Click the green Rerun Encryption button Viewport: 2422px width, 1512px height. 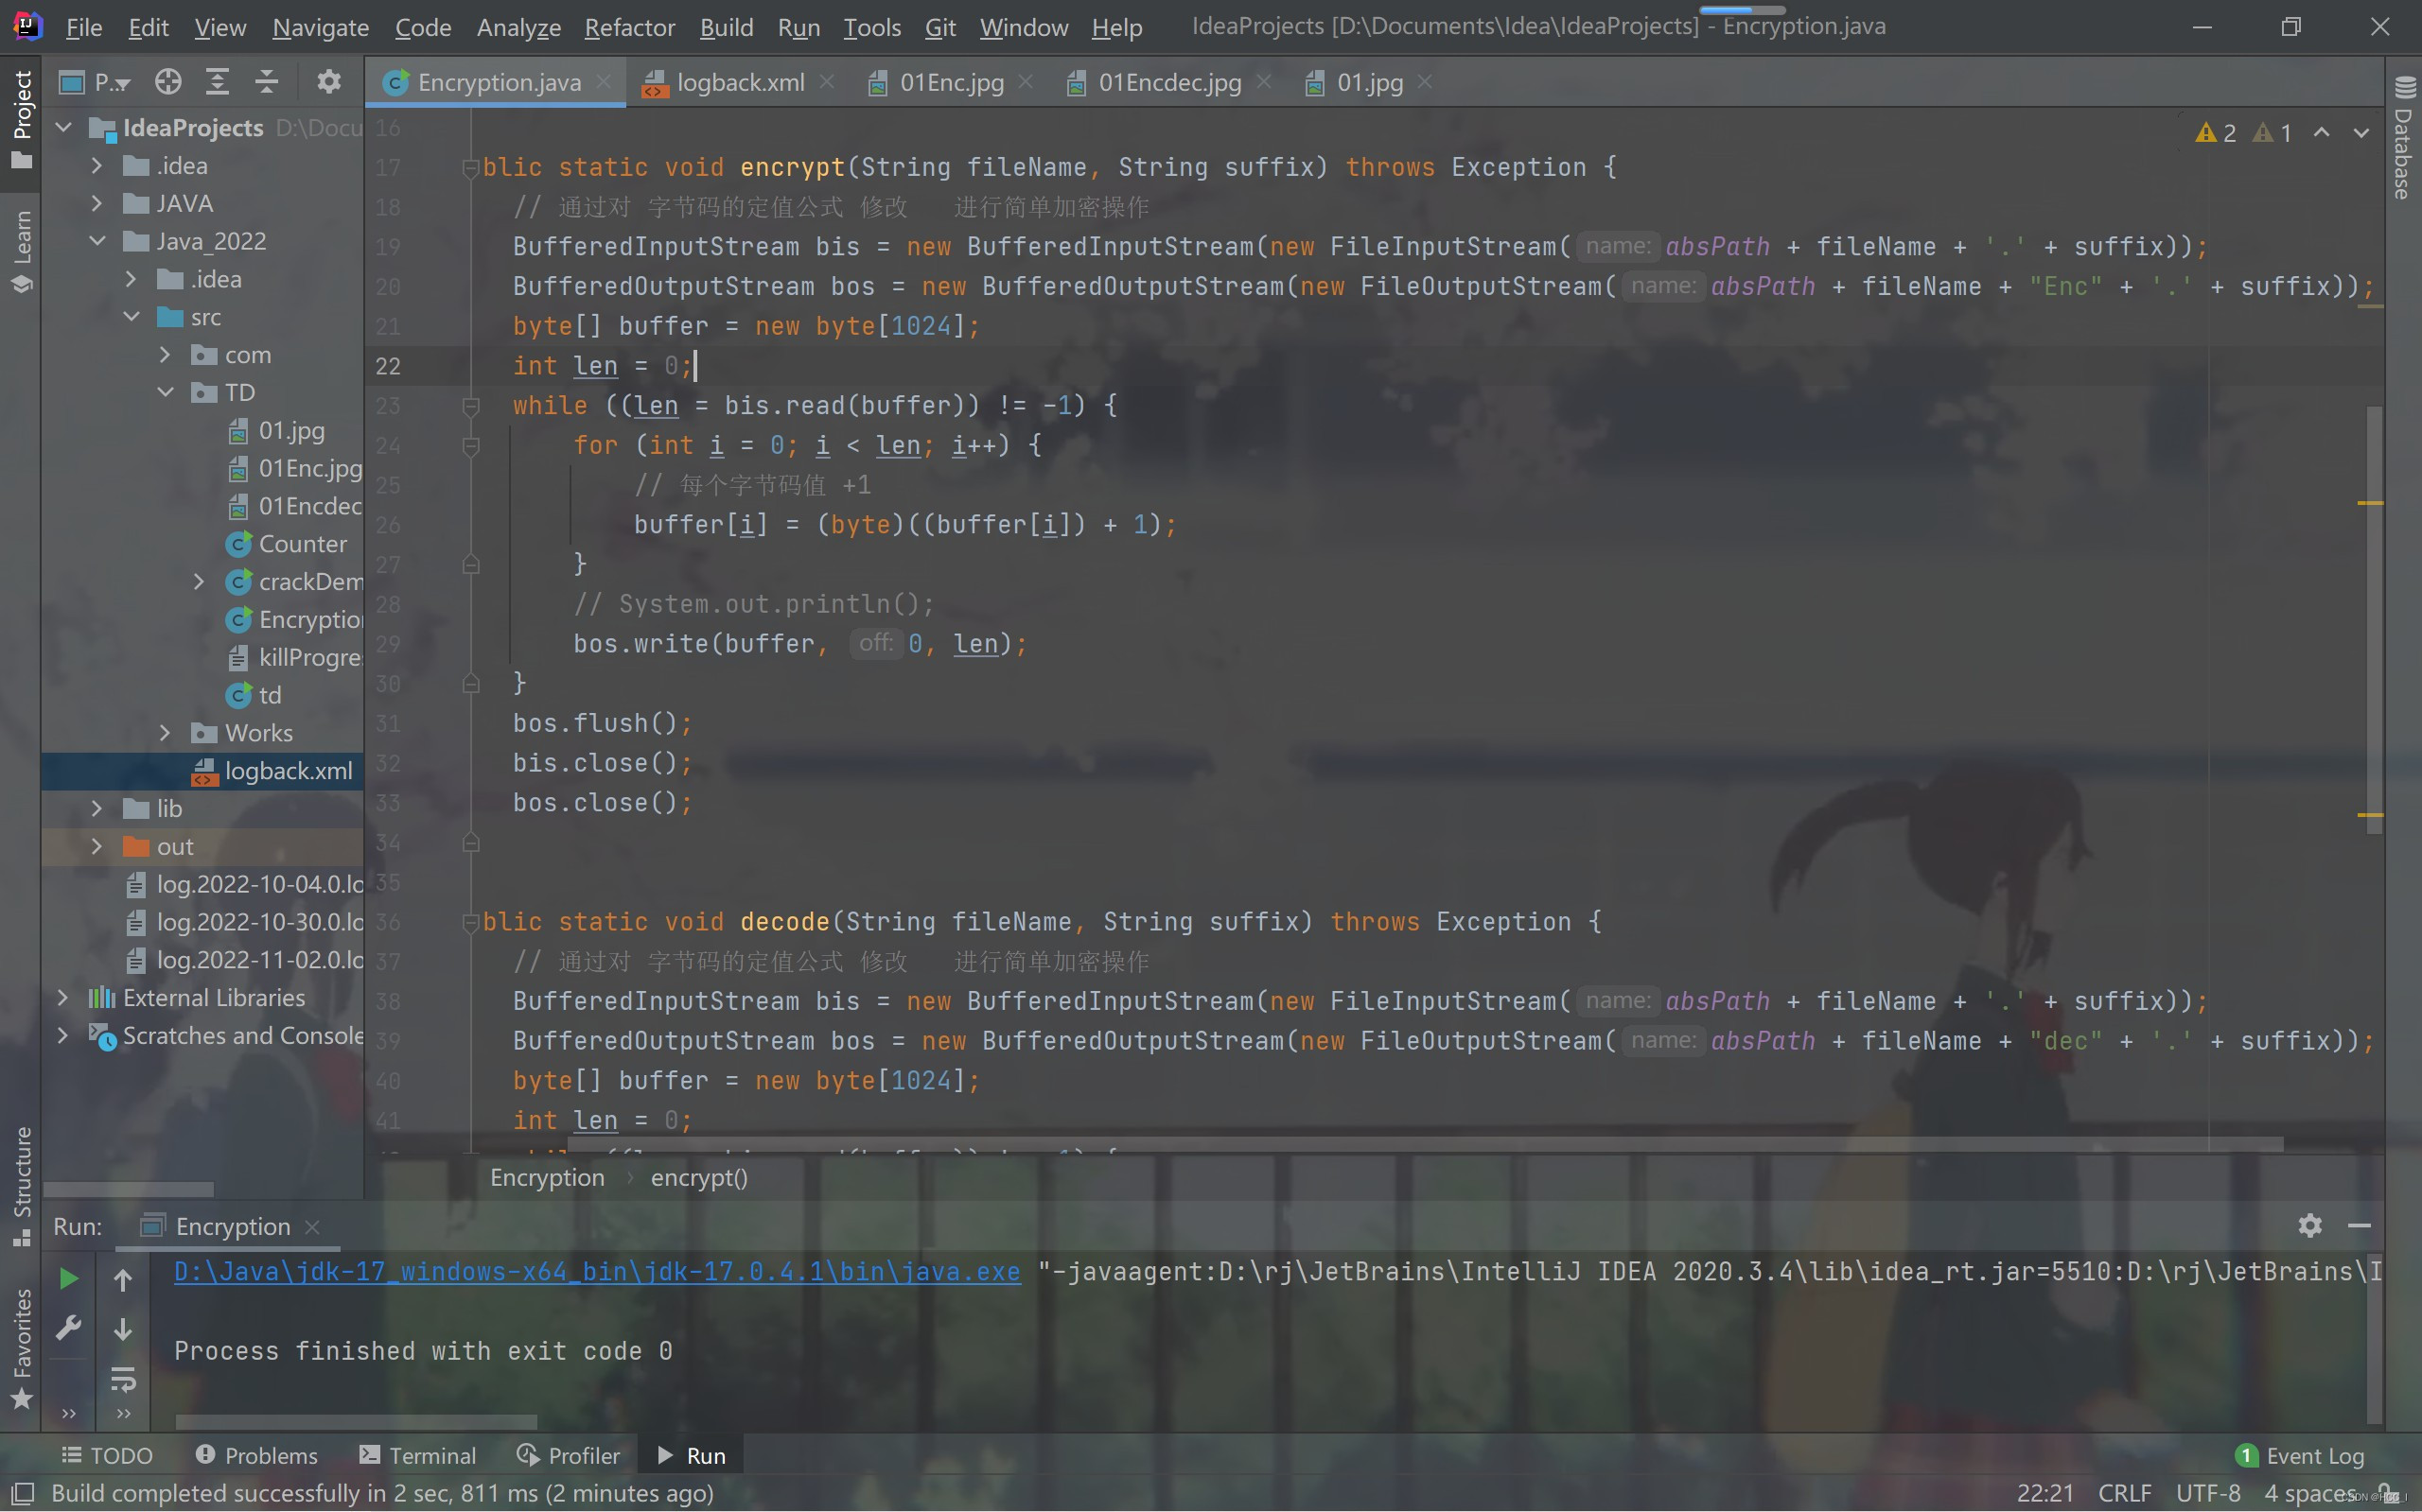coord(68,1278)
